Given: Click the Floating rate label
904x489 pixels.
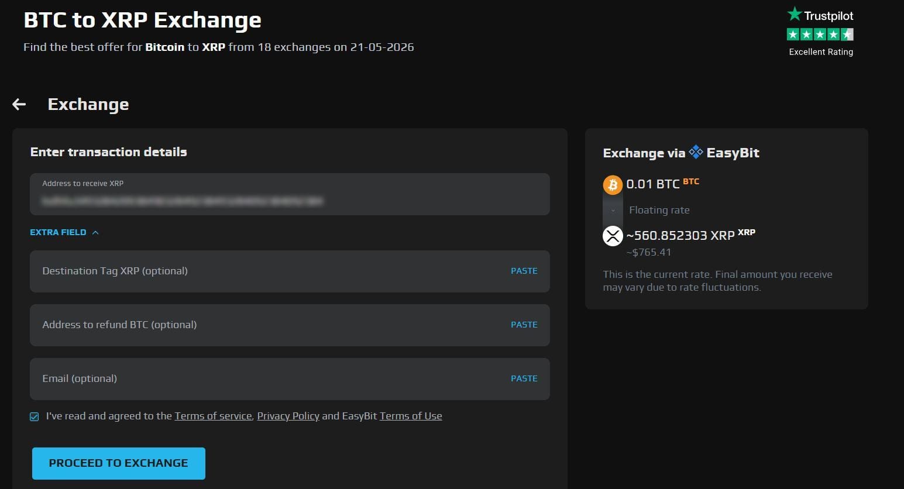Looking at the screenshot, I should (659, 210).
